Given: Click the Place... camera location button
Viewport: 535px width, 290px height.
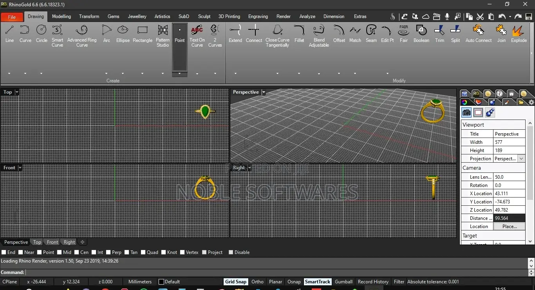Looking at the screenshot, I should click(x=509, y=227).
